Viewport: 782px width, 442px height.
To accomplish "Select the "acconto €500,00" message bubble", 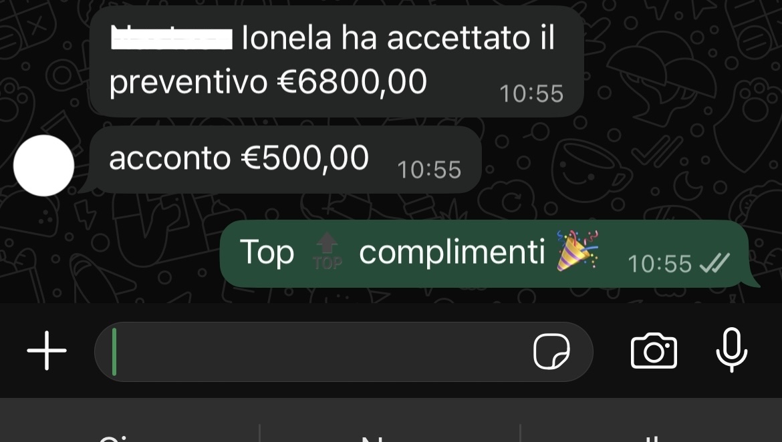I will pos(285,160).
